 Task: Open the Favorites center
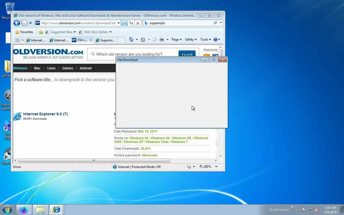coord(24,32)
